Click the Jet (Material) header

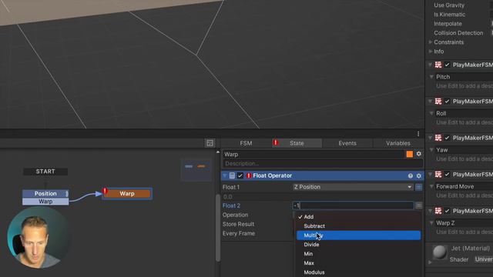pos(471,248)
